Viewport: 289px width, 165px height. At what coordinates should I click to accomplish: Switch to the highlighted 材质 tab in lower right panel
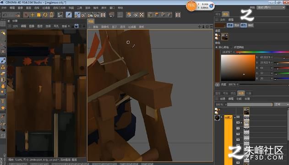coord(241,93)
